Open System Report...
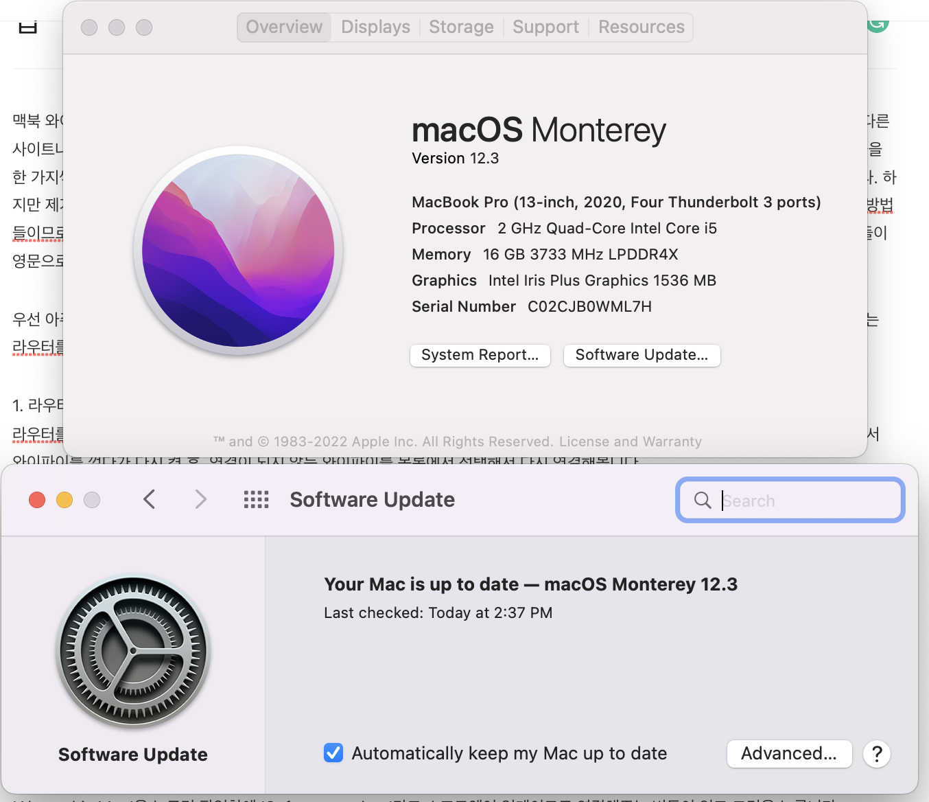Screen dimensions: 929x802 480,355
